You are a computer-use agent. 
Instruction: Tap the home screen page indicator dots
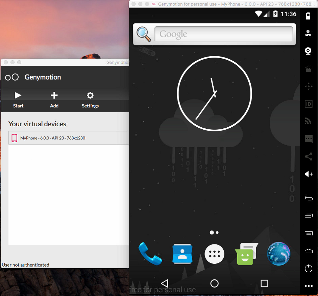click(214, 232)
